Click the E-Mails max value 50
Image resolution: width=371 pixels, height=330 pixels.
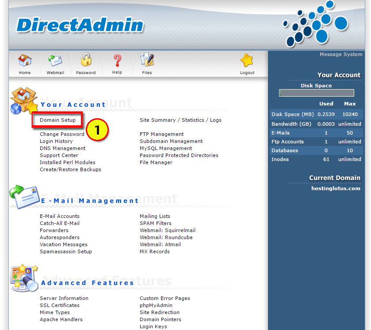(350, 133)
